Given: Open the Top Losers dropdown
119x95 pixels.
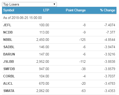Looking at the screenshot, I should coord(29,4).
